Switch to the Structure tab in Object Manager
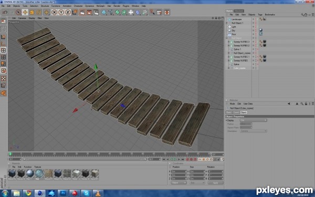Viewport: 315px width, 197px height. tap(239, 11)
